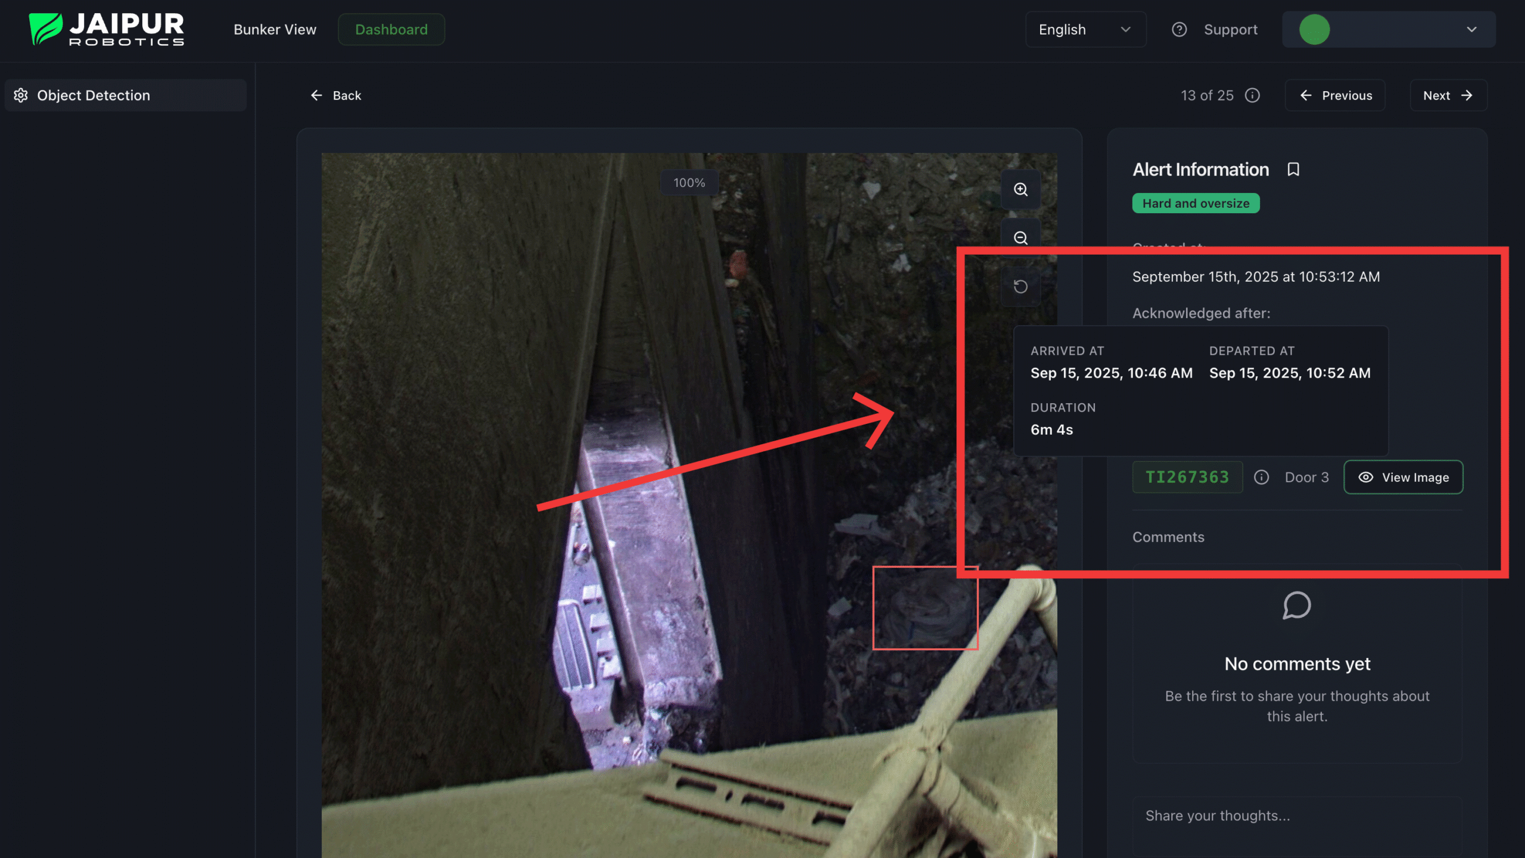Screen dimensions: 1525x858
Task: Click the Object Detection gear icon
Action: click(x=21, y=95)
